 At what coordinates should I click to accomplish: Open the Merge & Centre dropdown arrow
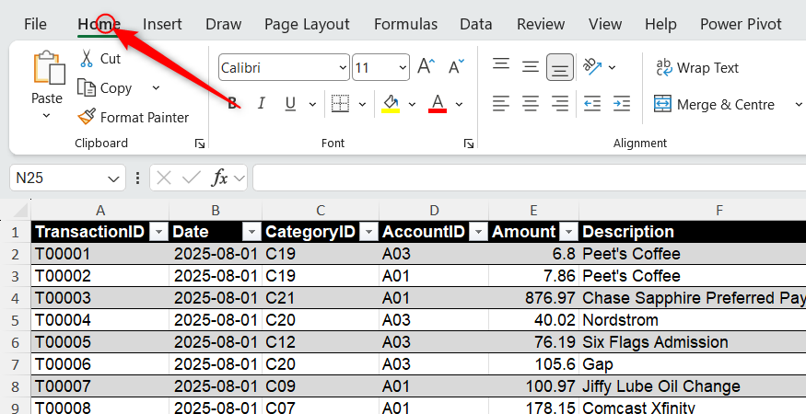coord(799,104)
